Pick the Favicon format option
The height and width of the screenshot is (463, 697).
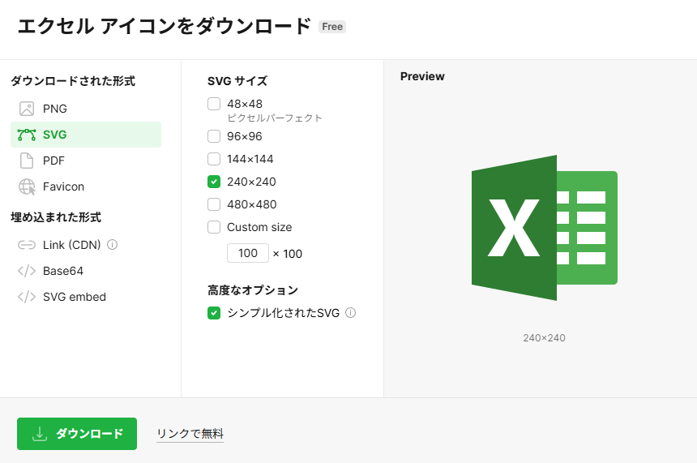(x=86, y=186)
